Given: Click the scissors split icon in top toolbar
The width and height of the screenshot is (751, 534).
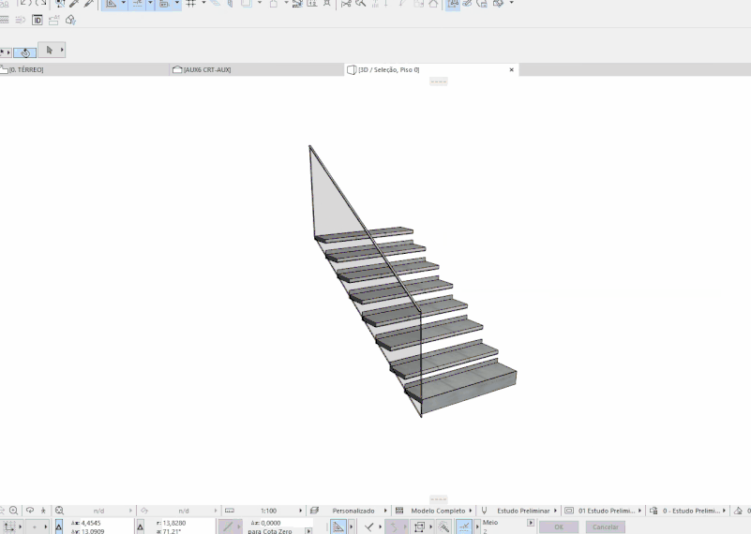Looking at the screenshot, I should pos(346,4).
